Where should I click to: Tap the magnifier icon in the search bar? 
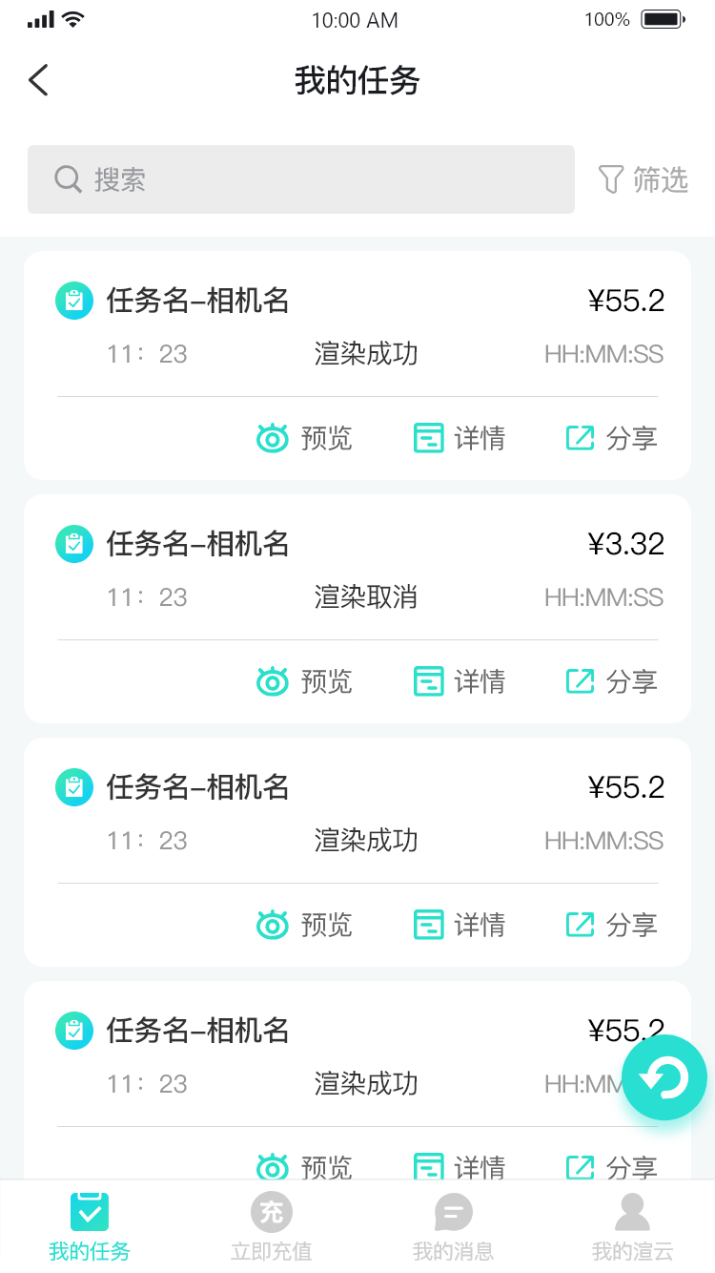(x=68, y=179)
